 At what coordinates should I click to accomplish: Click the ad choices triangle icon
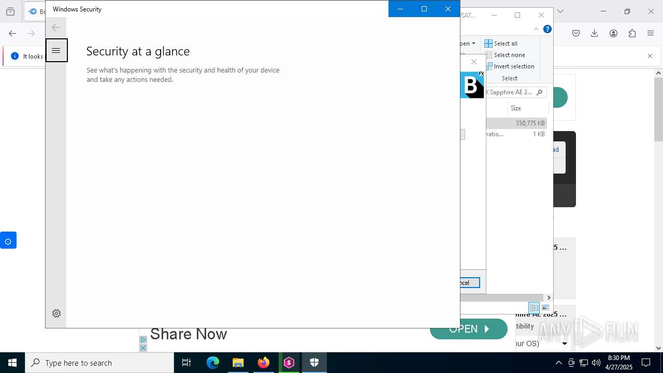coord(143,340)
